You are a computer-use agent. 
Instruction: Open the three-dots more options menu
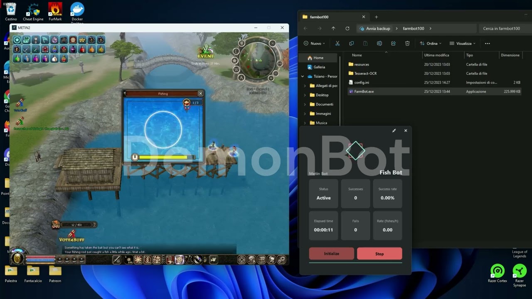488,43
